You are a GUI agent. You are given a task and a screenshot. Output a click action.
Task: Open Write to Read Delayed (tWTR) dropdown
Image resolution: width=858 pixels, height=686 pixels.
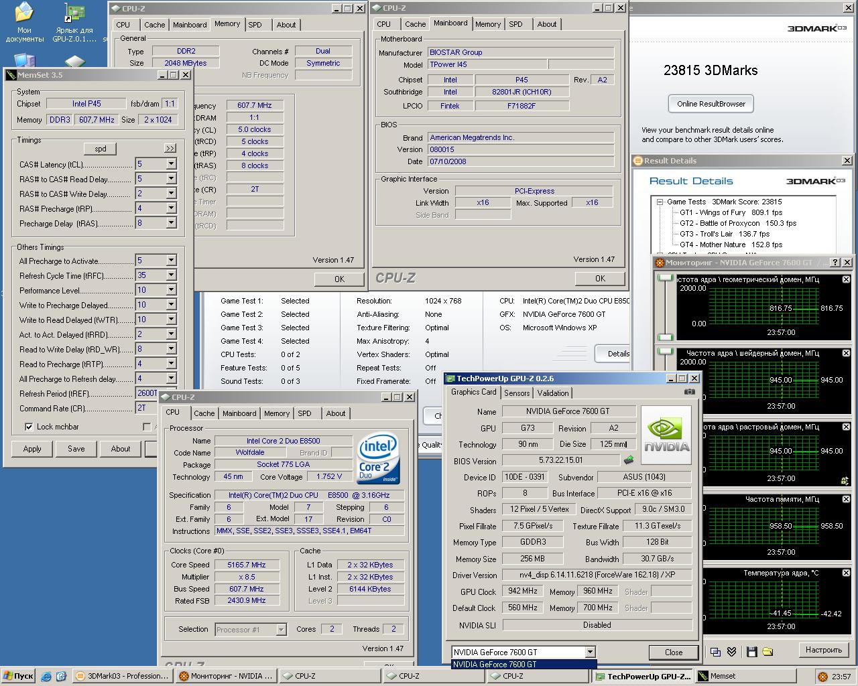coord(171,320)
